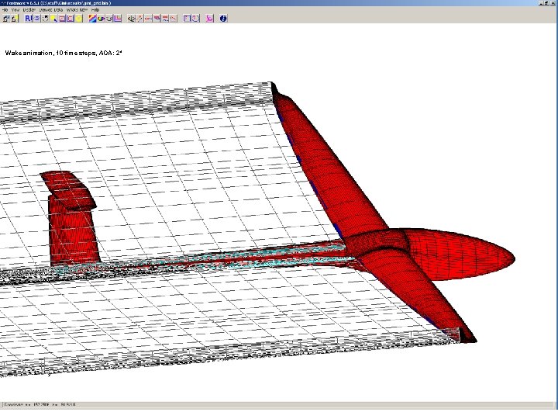Screen dimensions: 558x419
Task: Open the menu between View and Derived Data
Action: click(29, 10)
